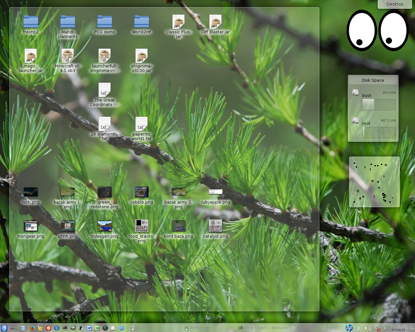This screenshot has width=415, height=332.
Task: Open the clock showing 10:14 PM
Action: coord(398,327)
